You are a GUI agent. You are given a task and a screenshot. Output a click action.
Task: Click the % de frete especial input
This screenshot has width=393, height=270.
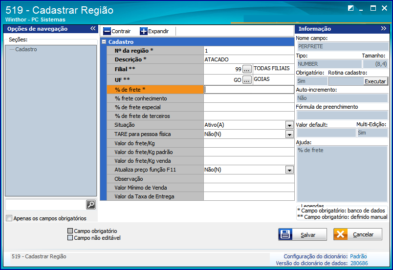click(249, 107)
